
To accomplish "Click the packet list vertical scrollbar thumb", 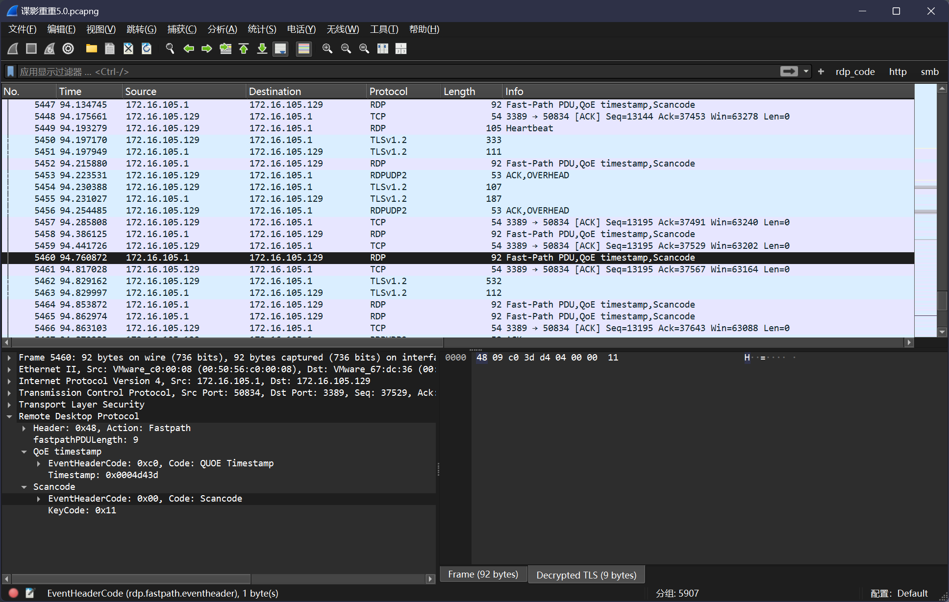I will 942,301.
